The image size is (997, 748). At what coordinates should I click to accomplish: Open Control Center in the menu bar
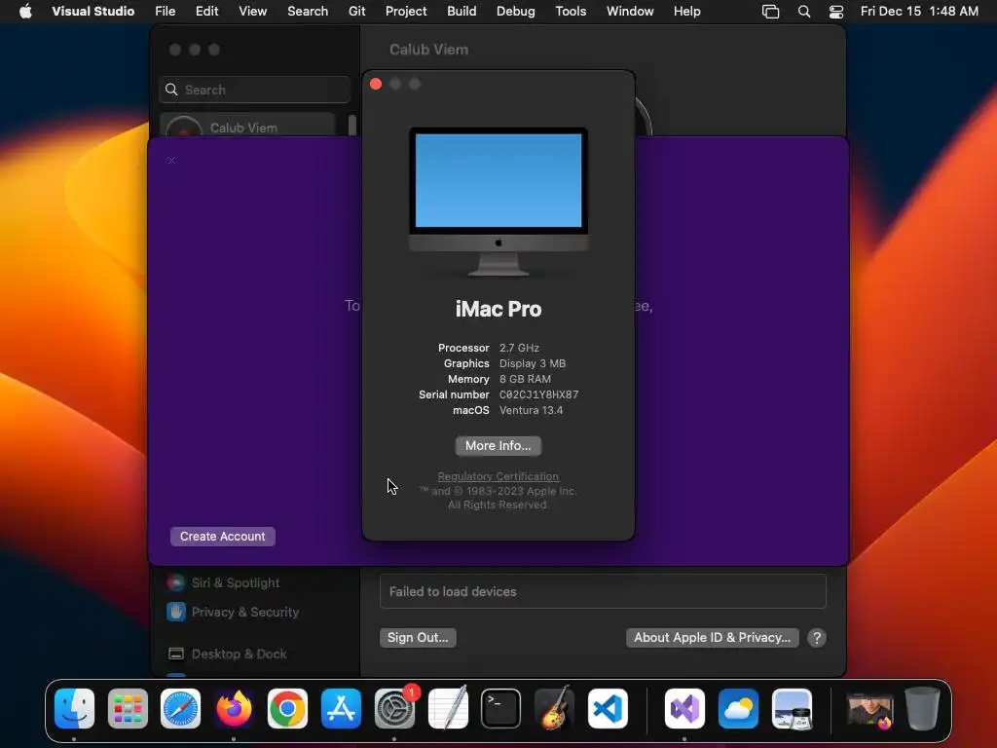coord(836,12)
